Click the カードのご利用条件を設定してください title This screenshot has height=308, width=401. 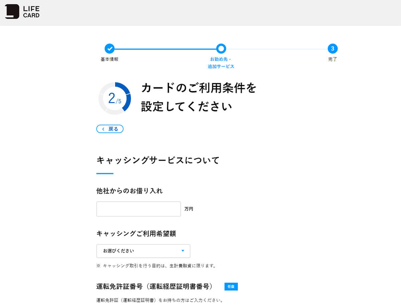[199, 97]
